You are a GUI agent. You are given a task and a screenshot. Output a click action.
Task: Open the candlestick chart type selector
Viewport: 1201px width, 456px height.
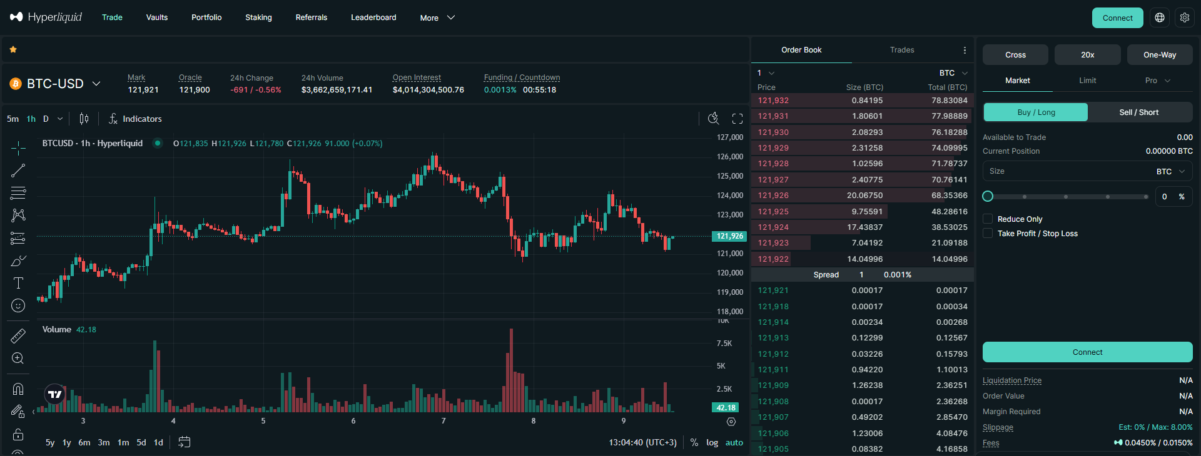(84, 119)
